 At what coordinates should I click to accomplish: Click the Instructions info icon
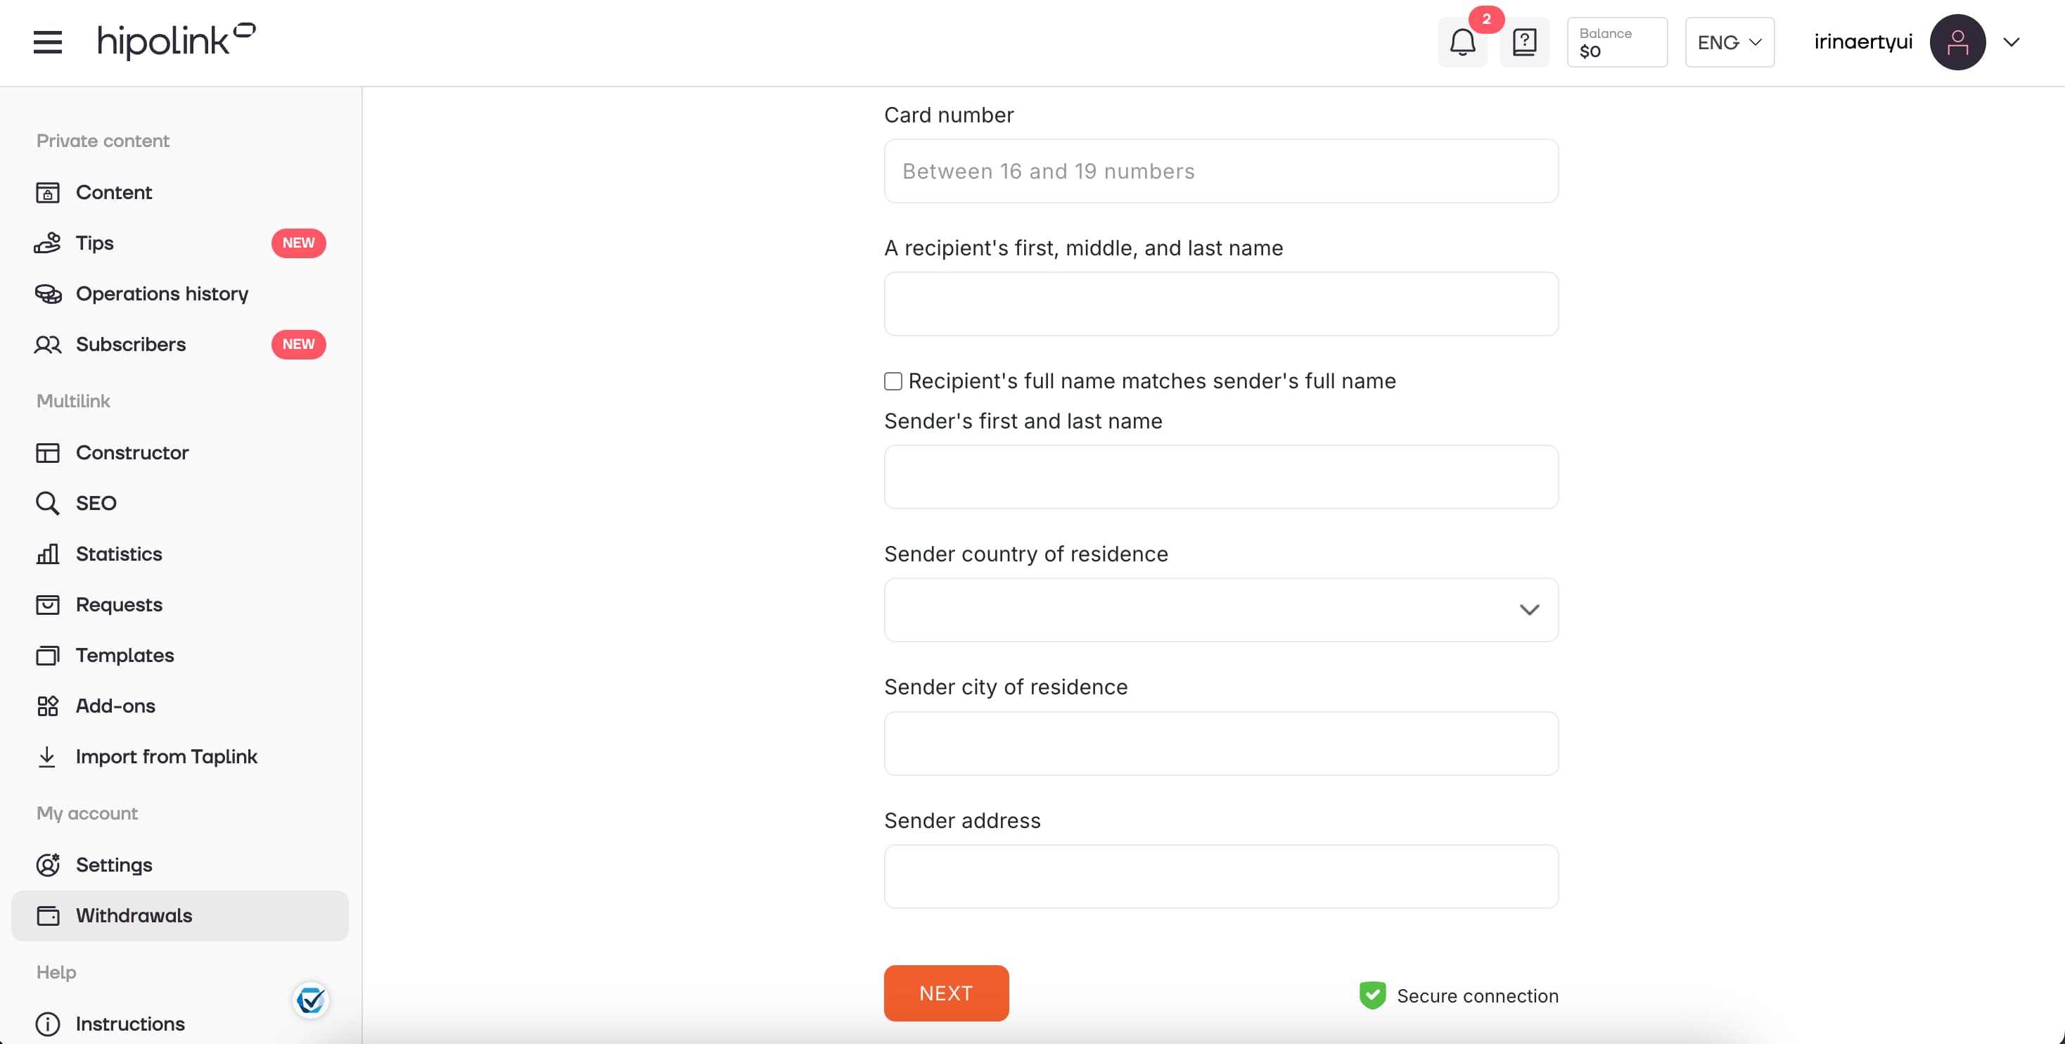tap(47, 1023)
